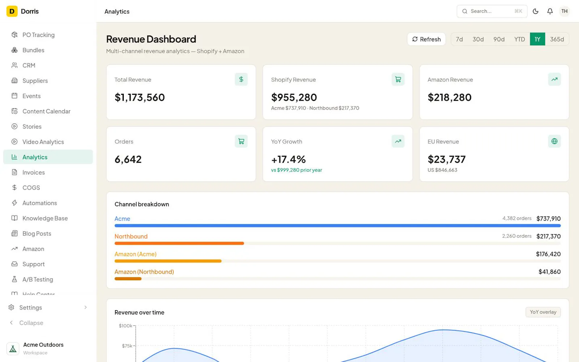Click the trend icon on YoY Growth card
The height and width of the screenshot is (362, 579).
(x=398, y=141)
